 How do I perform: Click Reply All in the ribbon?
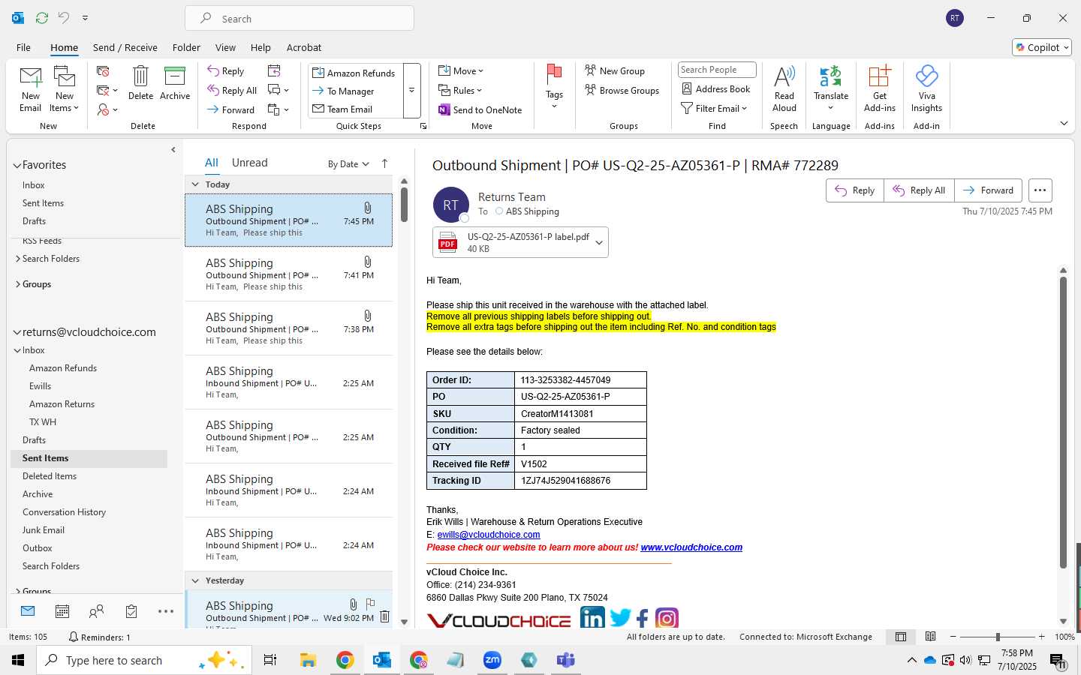pyautogui.click(x=233, y=91)
